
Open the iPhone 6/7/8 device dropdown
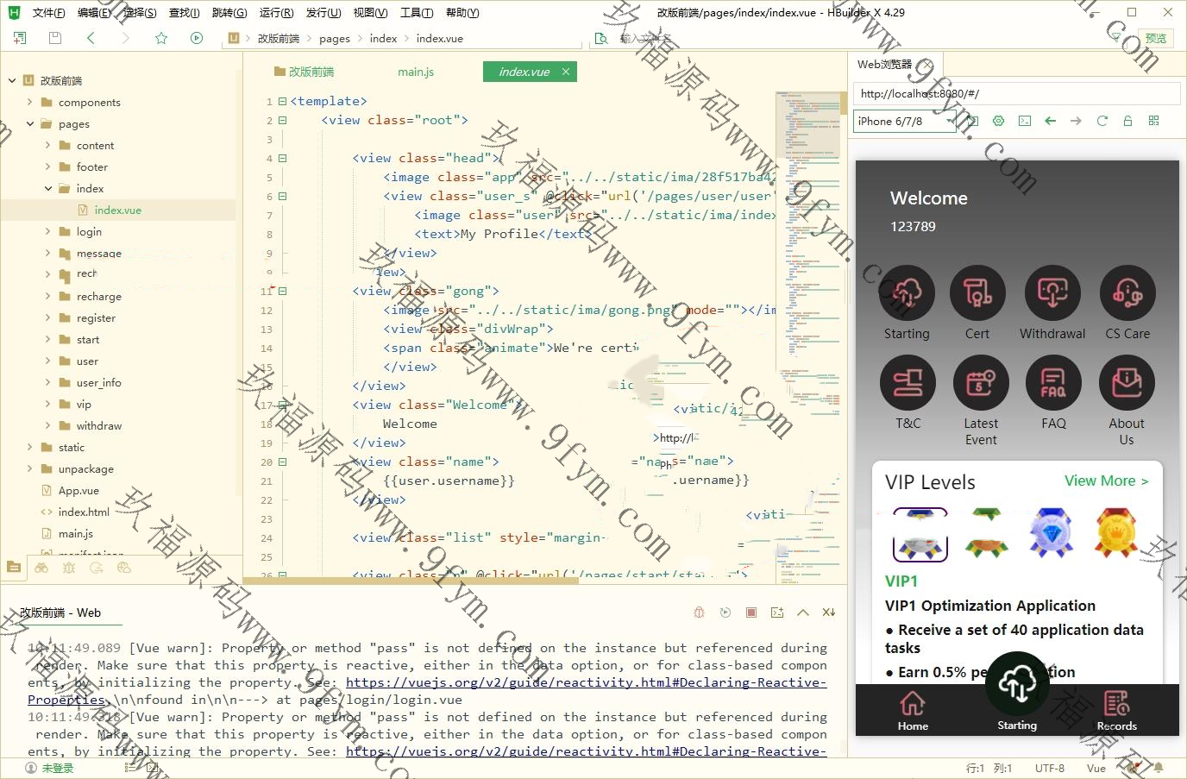point(904,122)
